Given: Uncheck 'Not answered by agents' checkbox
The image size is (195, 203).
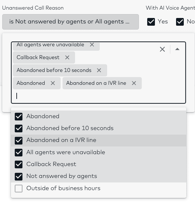Looking at the screenshot, I should coord(19,176).
